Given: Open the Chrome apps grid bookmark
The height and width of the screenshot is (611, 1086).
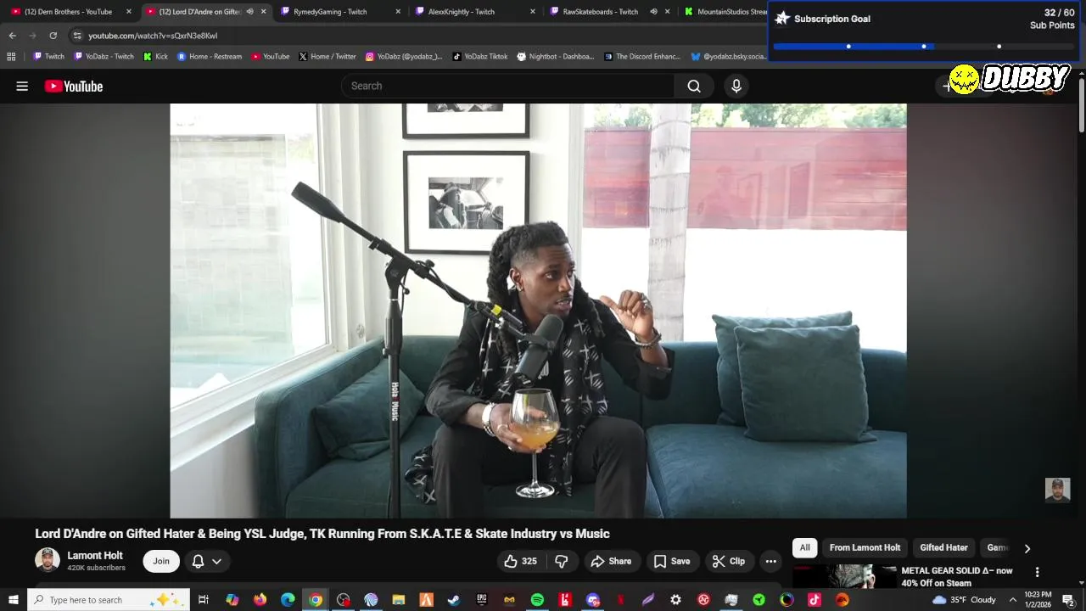Looking at the screenshot, I should coord(11,57).
